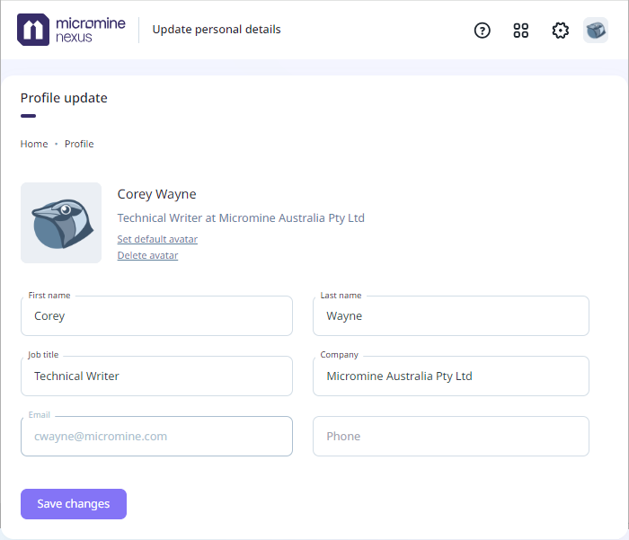Open the help question mark icon

coord(483,31)
